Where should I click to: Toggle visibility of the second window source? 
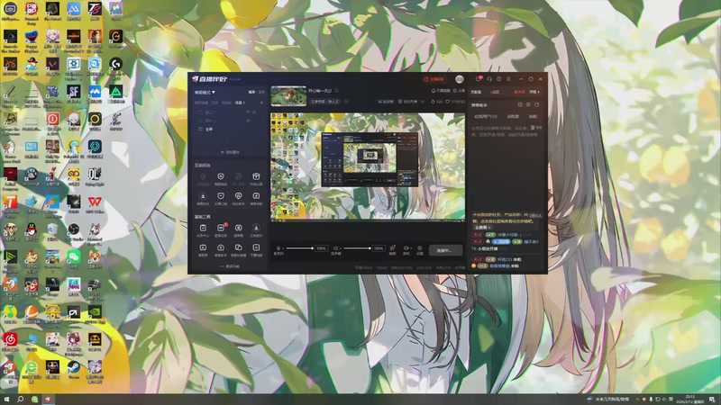249,121
